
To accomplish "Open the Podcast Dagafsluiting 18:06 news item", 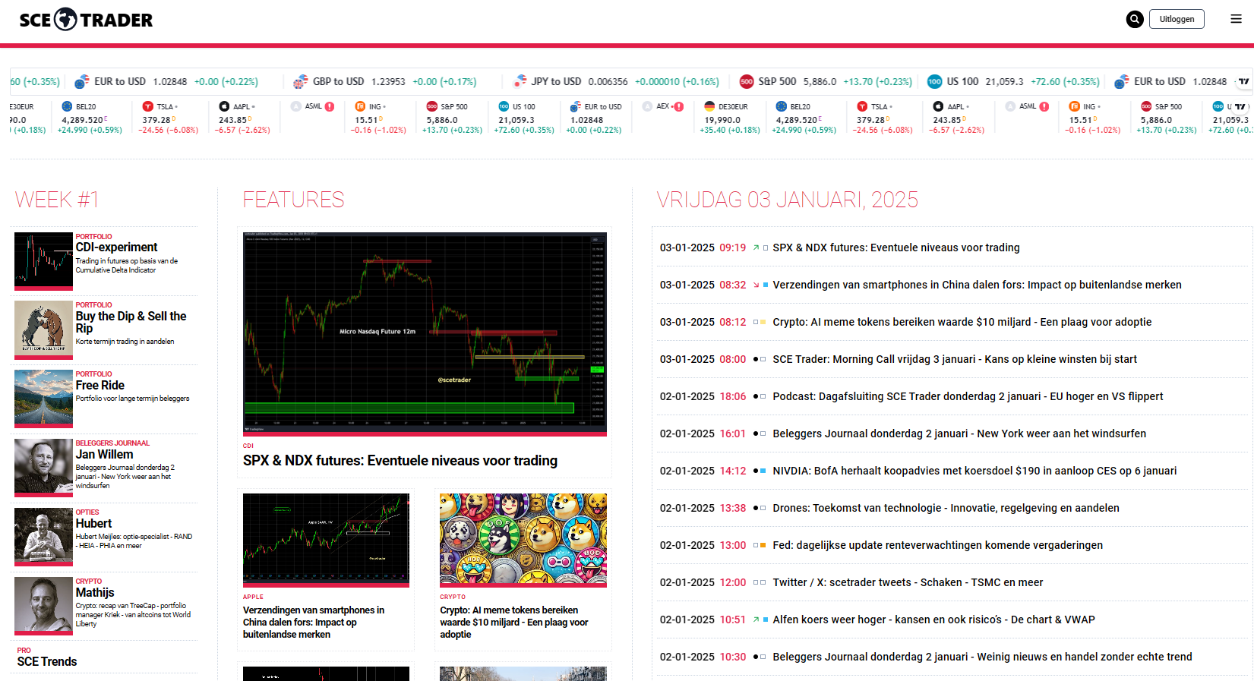I will (968, 396).
